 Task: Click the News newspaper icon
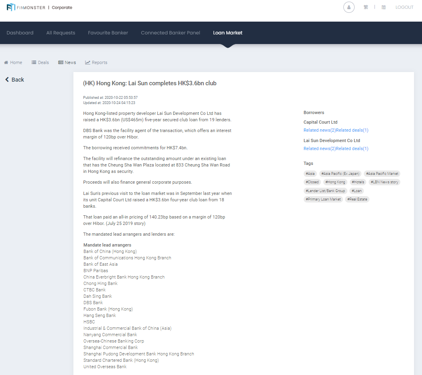tap(61, 62)
